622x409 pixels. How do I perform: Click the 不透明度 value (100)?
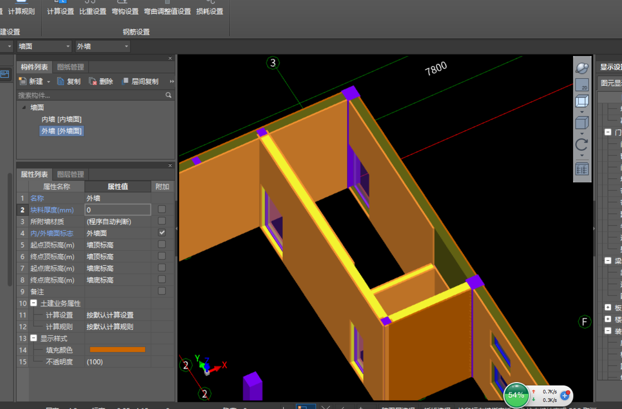pyautogui.click(x=95, y=362)
